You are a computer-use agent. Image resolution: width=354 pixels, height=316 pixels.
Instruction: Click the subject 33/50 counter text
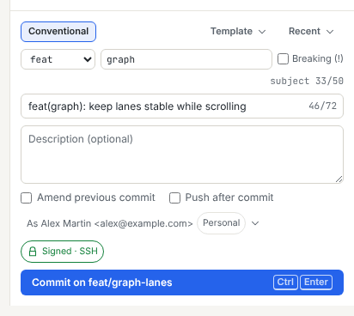[307, 81]
